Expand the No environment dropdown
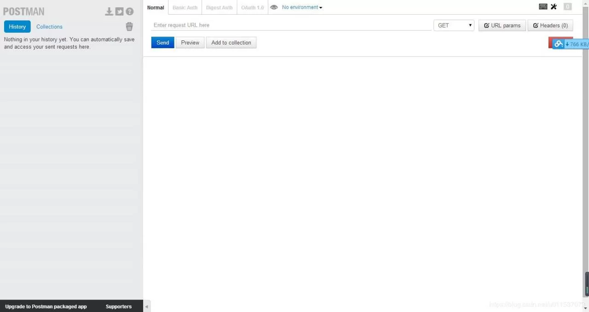 click(x=302, y=7)
